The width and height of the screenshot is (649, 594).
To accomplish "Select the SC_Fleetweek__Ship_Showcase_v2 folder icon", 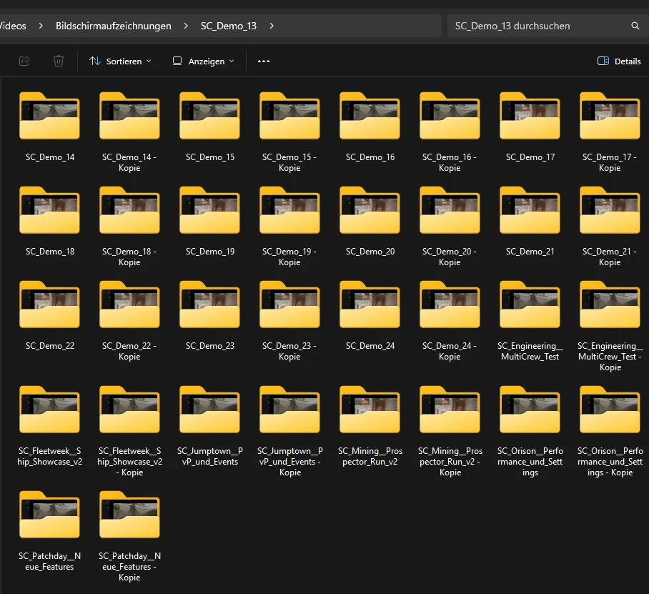I will (49, 410).
